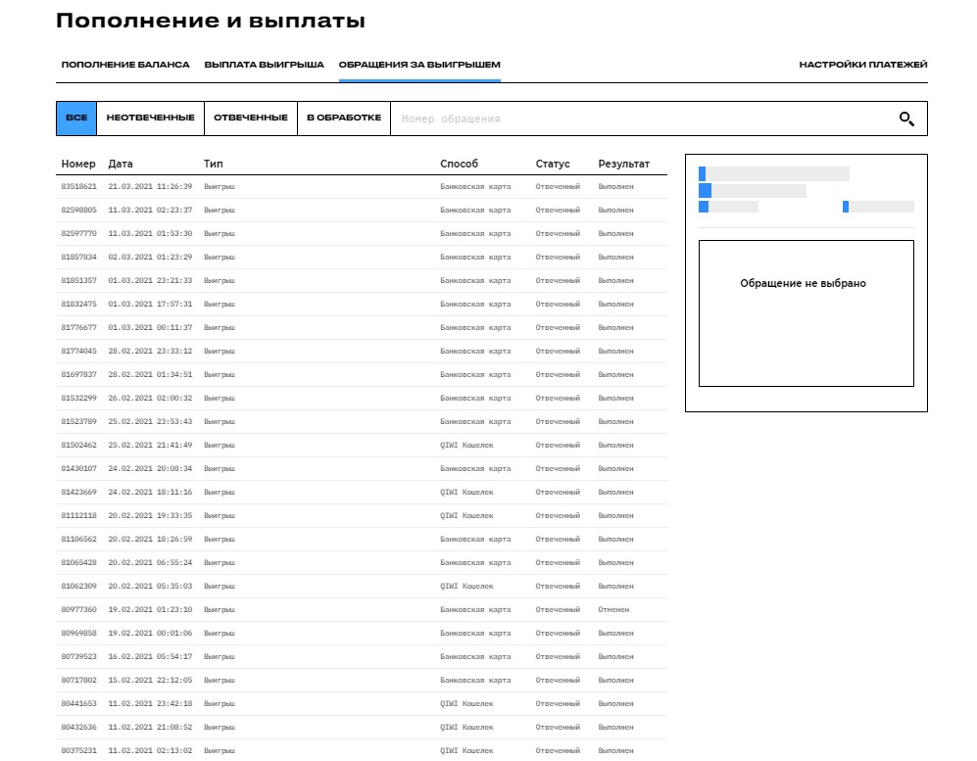Click Отменен result in row 80977360

[x=613, y=609]
